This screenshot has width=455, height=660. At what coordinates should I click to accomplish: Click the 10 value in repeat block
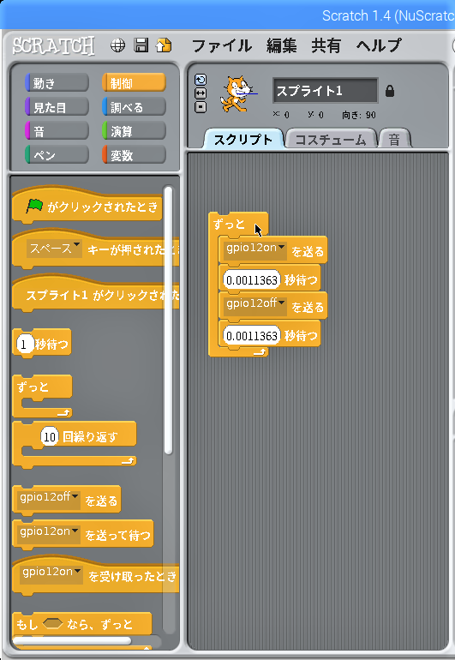(x=50, y=437)
